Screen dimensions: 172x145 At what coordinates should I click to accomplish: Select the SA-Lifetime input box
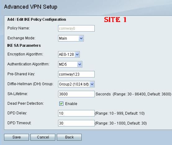tap(76, 94)
